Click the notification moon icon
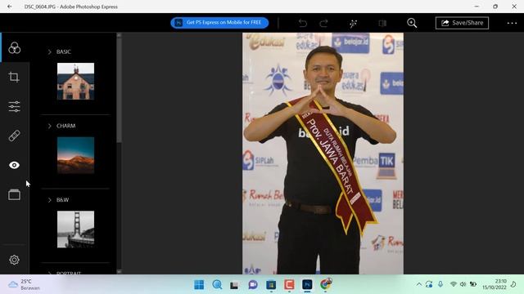 513,284
